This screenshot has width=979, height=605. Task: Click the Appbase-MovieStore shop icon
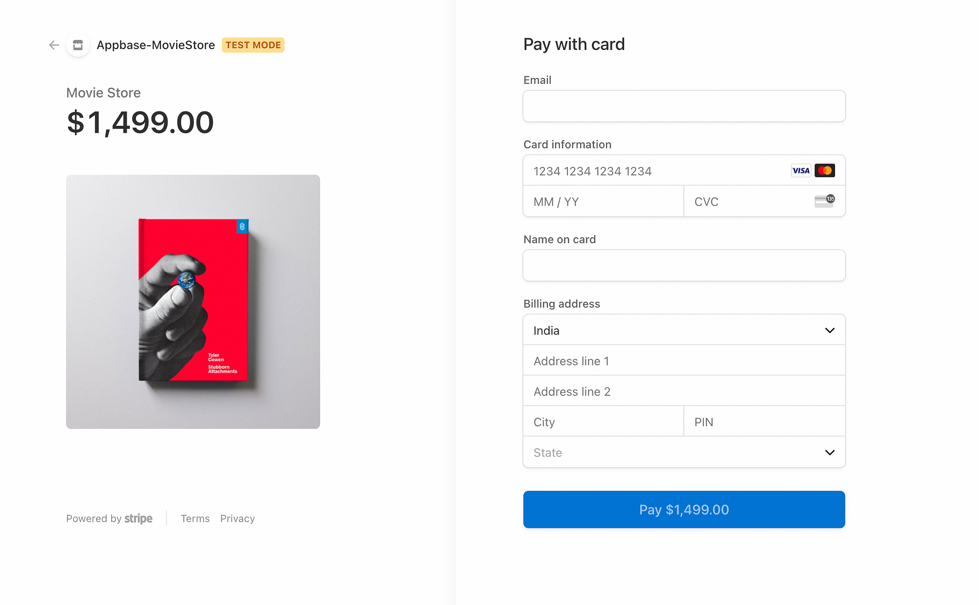click(x=78, y=45)
